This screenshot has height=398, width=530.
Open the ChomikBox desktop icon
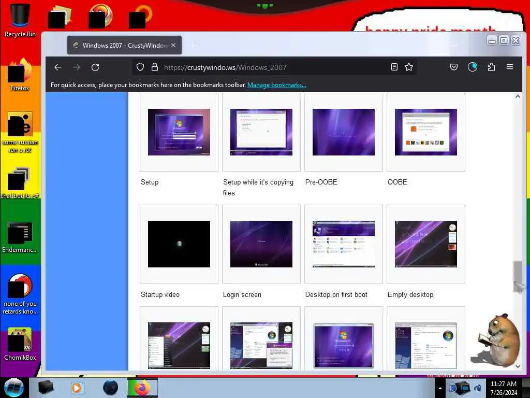tap(20, 344)
